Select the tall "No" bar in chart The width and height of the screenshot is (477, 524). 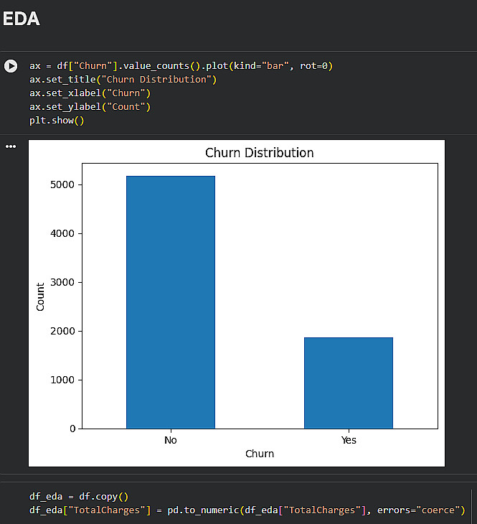pos(170,301)
